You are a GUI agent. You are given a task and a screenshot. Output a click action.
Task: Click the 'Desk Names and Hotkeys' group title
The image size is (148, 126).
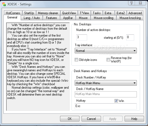(90, 71)
